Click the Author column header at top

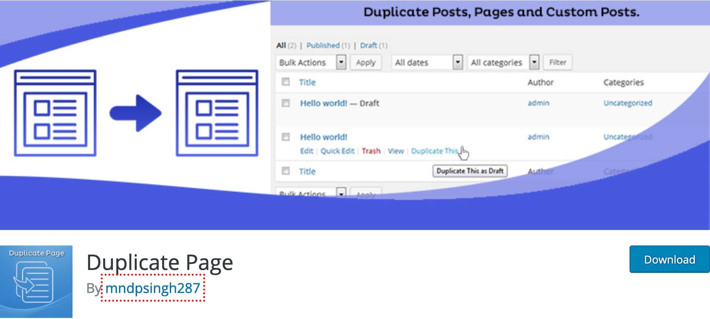pos(540,82)
